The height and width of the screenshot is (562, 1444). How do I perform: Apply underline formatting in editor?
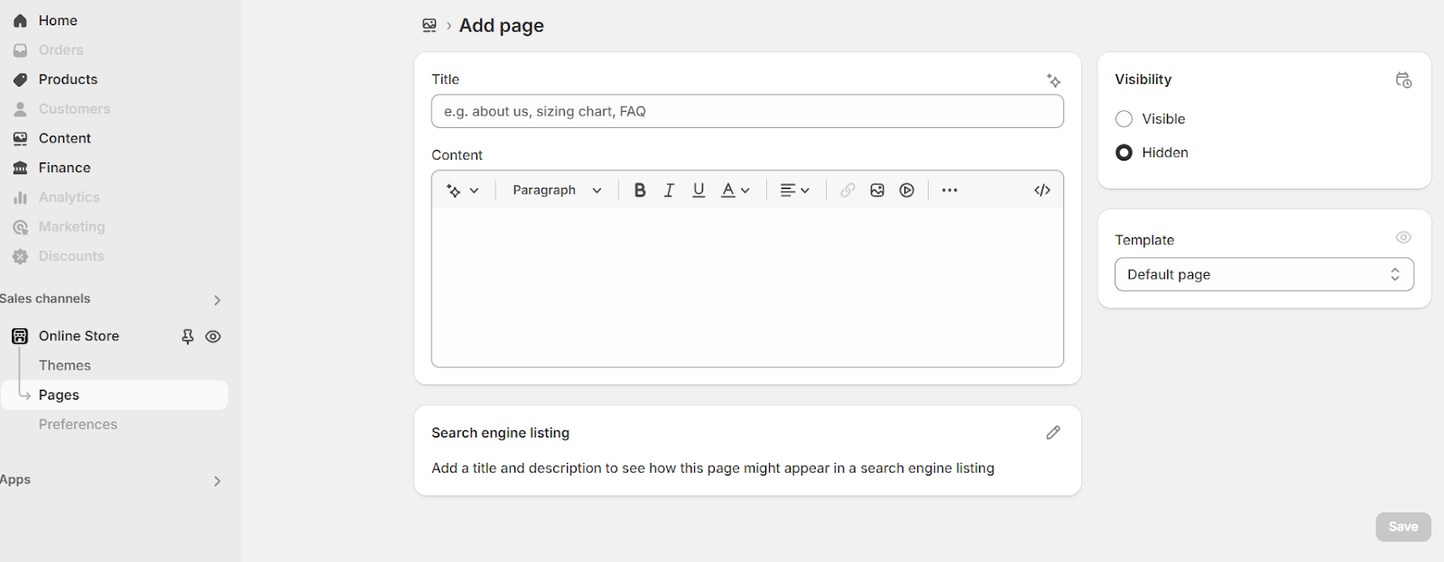coord(699,190)
